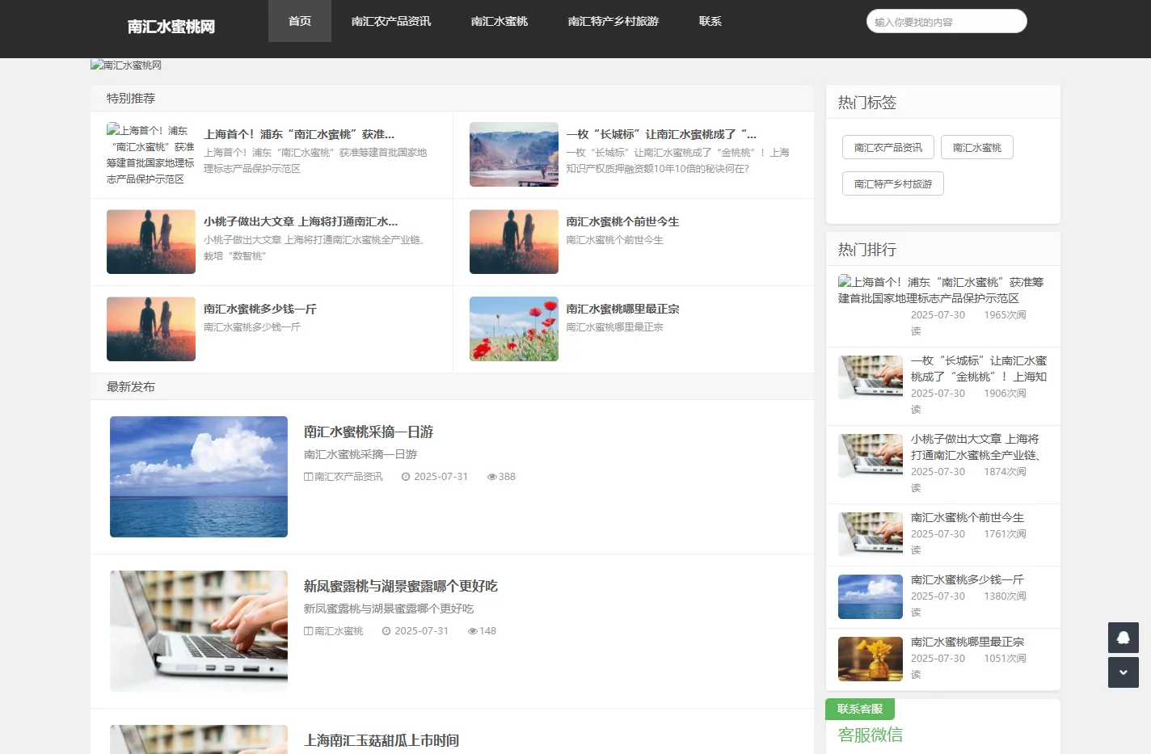Open ranked article 南汇水蜜桃多少钱一斤
This screenshot has width=1151, height=754.
point(968,579)
